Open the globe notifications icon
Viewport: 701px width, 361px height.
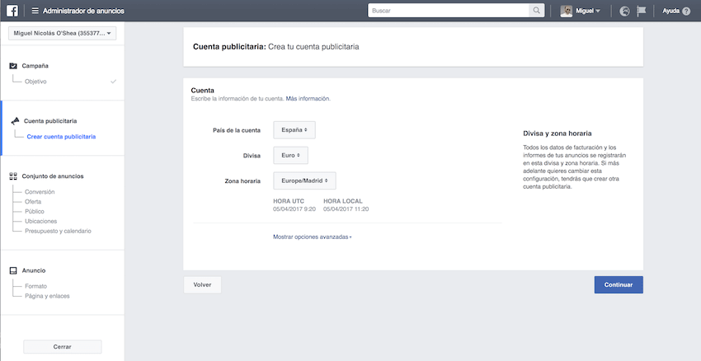(x=624, y=12)
